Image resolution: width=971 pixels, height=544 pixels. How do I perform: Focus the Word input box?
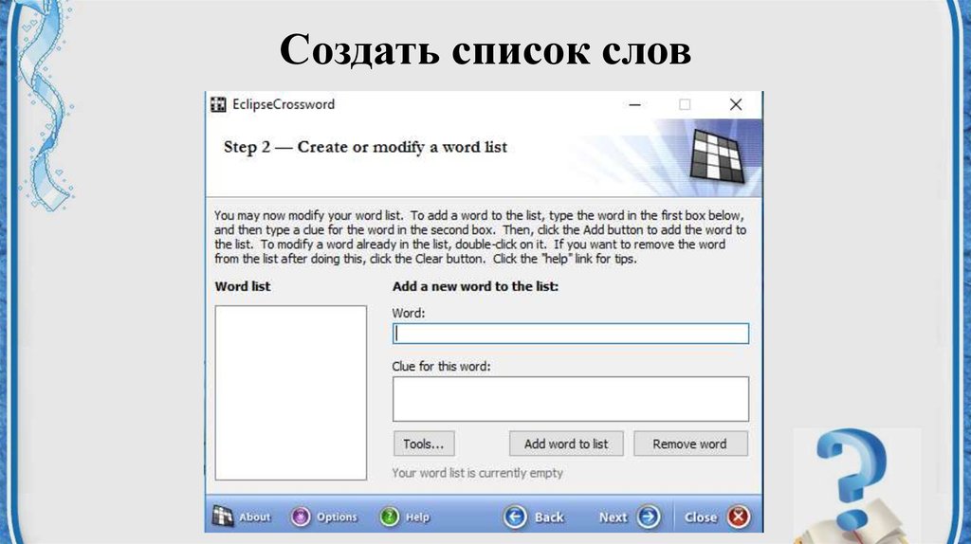(570, 334)
